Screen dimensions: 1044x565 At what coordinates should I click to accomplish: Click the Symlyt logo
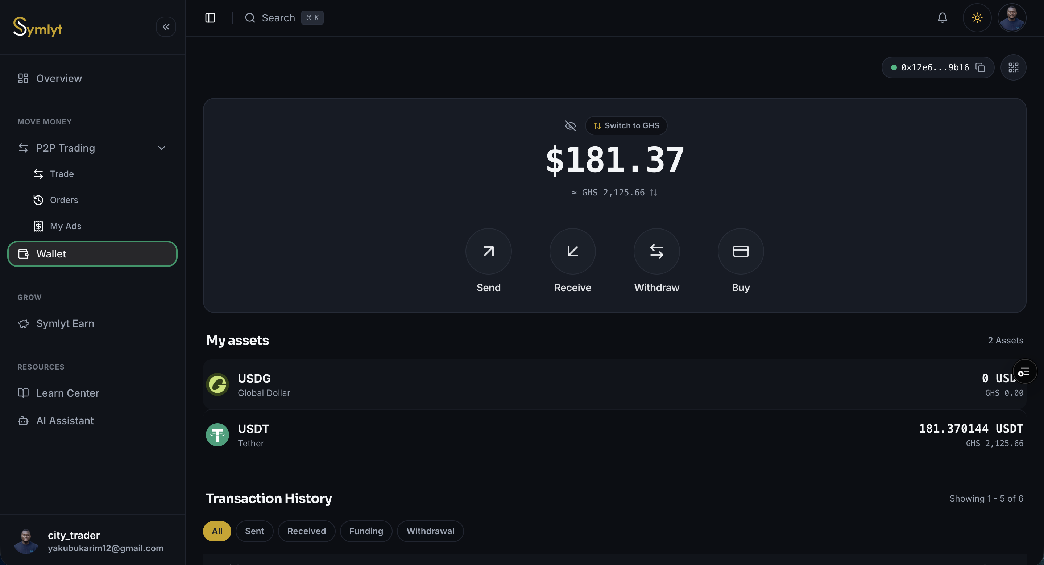(37, 27)
